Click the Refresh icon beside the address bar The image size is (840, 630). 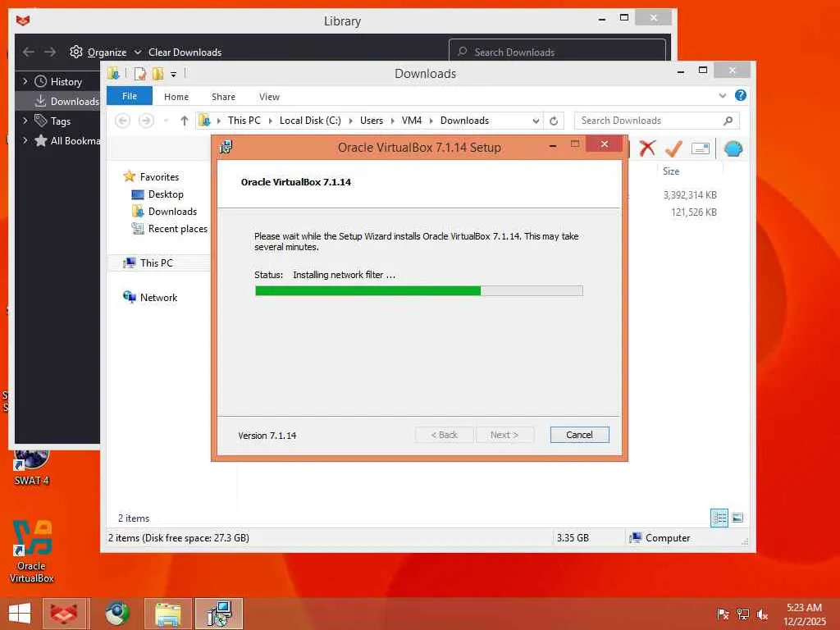tap(554, 121)
